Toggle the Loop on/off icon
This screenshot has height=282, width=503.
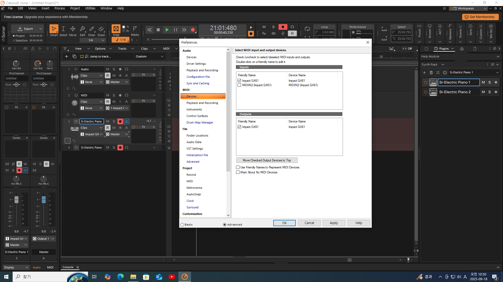pyautogui.click(x=307, y=28)
